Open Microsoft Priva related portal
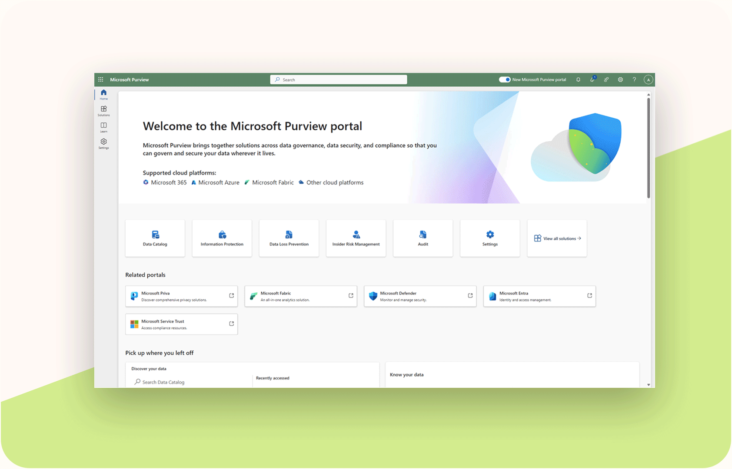Screen dimensions: 732x469 [181, 296]
